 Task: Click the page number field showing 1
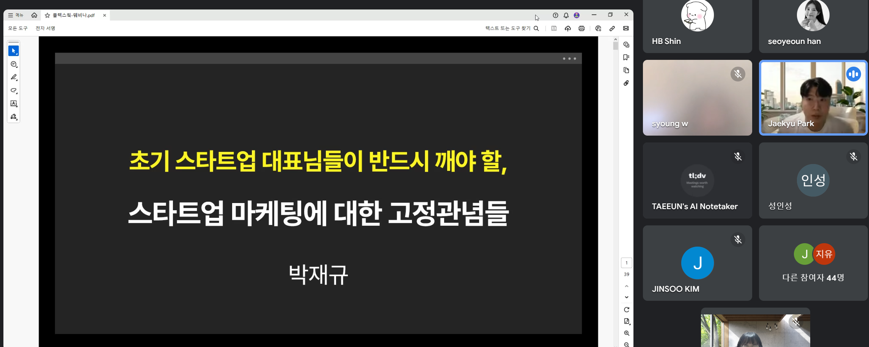click(x=626, y=263)
